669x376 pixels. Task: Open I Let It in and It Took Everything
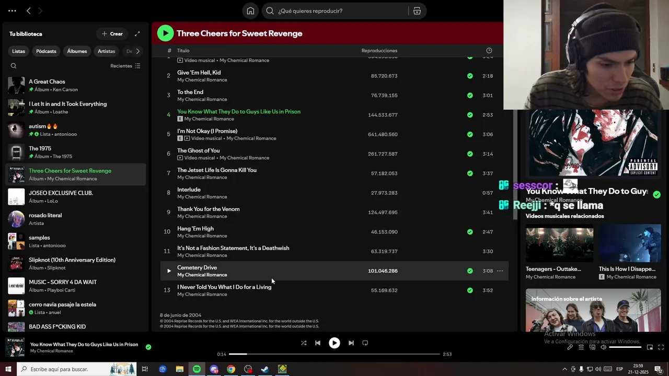pos(76,108)
